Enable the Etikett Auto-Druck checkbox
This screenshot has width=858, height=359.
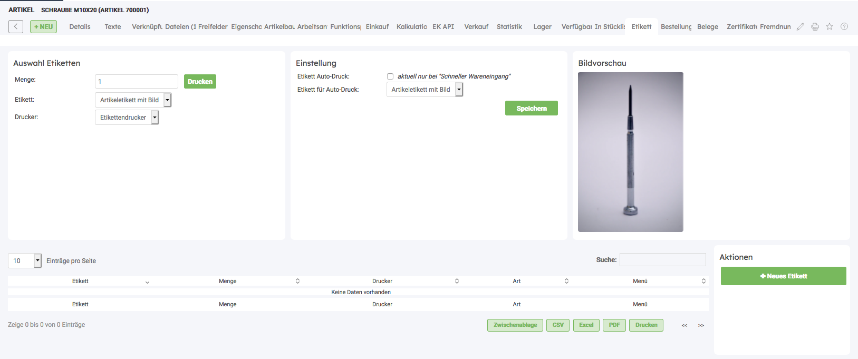(x=390, y=76)
